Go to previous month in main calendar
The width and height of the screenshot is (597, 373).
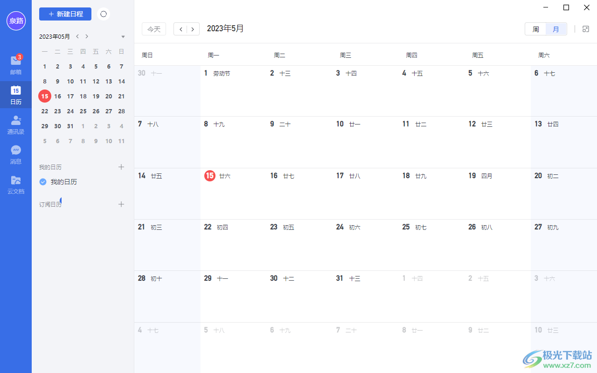point(180,29)
